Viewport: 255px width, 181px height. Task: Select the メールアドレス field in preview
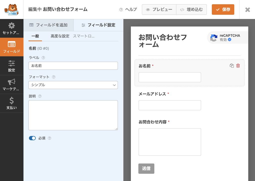point(190,101)
